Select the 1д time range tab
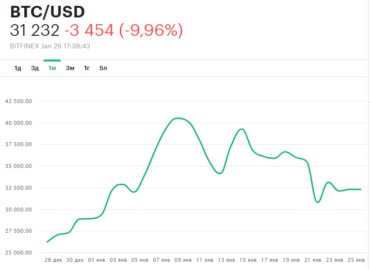 [18, 68]
